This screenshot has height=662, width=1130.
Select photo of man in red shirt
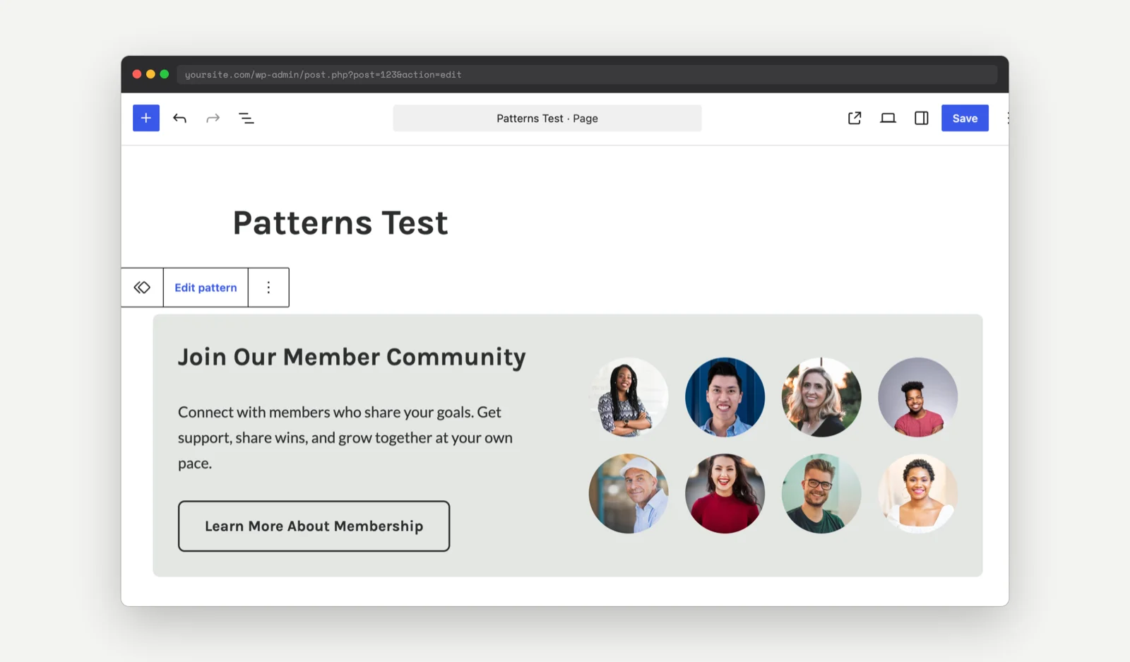click(x=917, y=397)
